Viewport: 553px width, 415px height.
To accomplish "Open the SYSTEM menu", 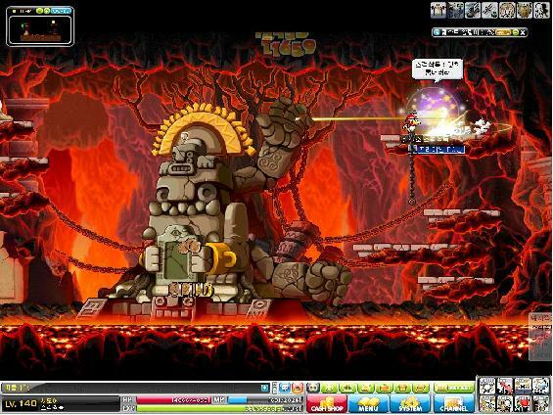I will click(410, 403).
